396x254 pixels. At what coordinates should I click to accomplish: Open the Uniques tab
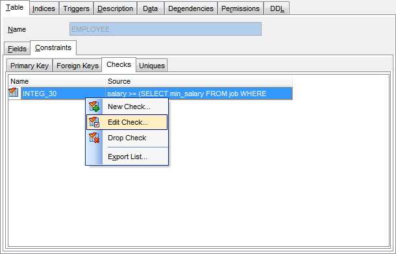click(152, 66)
